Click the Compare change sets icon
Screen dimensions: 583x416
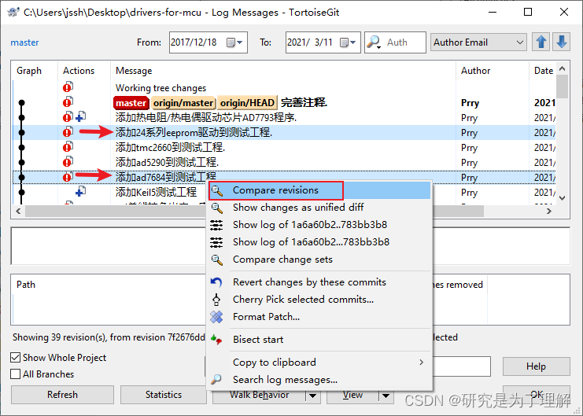click(217, 260)
